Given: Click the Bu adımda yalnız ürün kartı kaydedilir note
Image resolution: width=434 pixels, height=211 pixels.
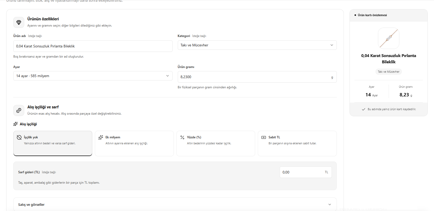Looking at the screenshot, I should [392, 109].
